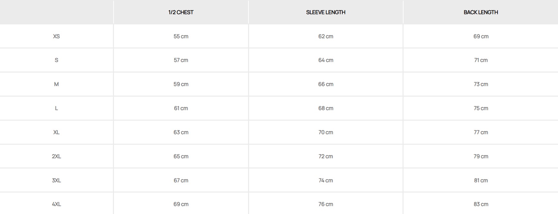Click the 1/2 CHEST column header

tap(181, 12)
